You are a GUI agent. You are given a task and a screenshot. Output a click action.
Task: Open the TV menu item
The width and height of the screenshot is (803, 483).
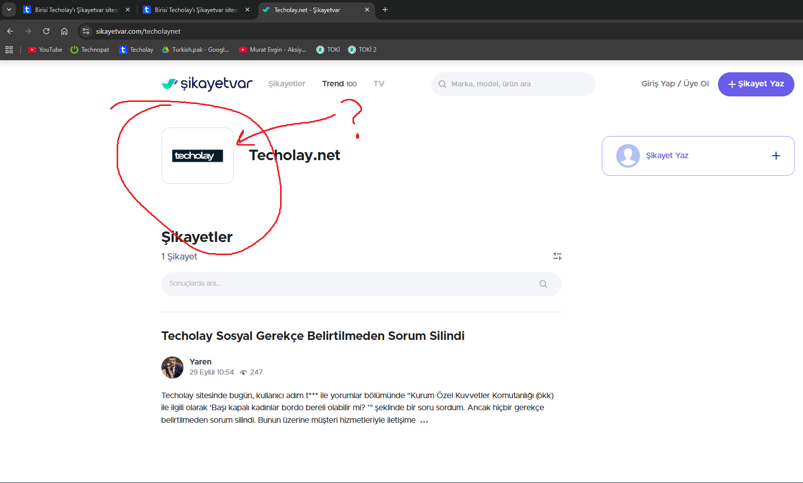[379, 84]
